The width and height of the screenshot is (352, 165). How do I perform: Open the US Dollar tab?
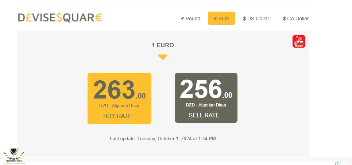coord(256,19)
